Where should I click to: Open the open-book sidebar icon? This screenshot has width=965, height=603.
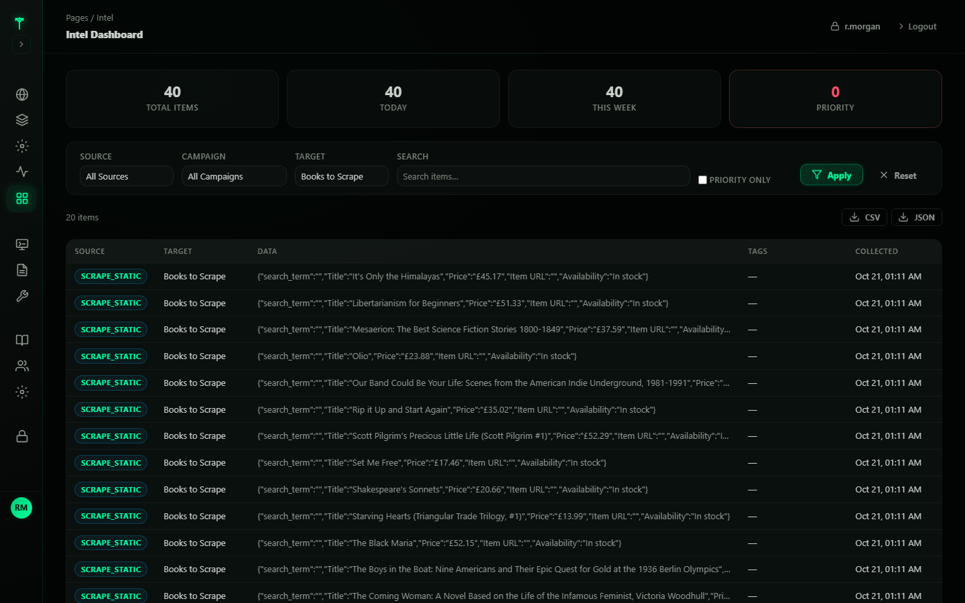(x=22, y=340)
